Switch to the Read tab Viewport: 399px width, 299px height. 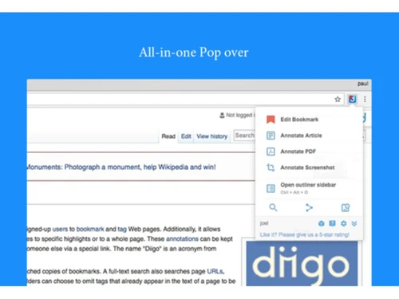click(168, 136)
